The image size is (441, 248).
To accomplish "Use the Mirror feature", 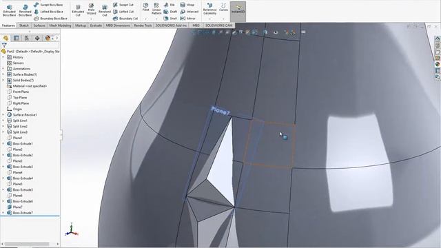I will coord(188,19).
